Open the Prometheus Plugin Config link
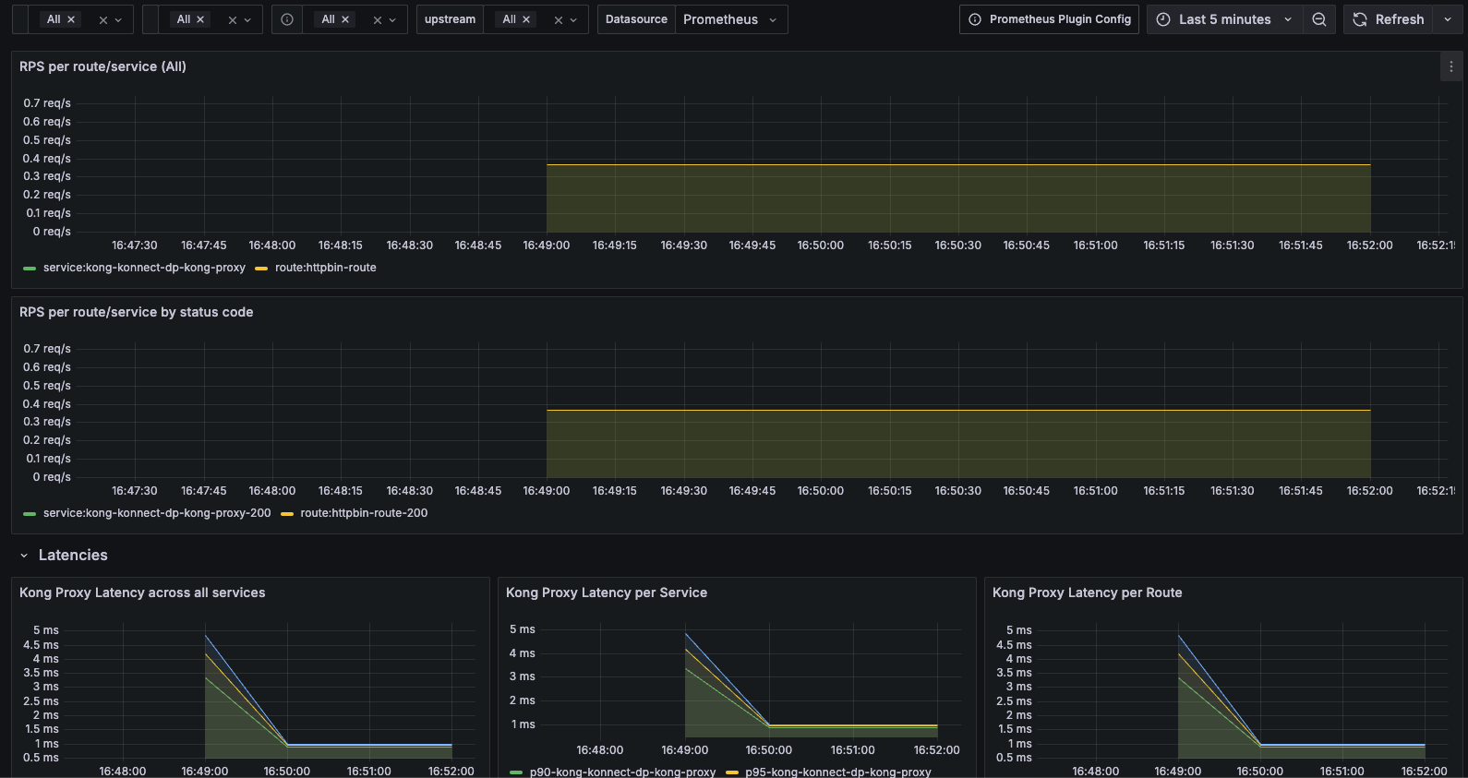This screenshot has height=778, width=1468. coord(1049,19)
